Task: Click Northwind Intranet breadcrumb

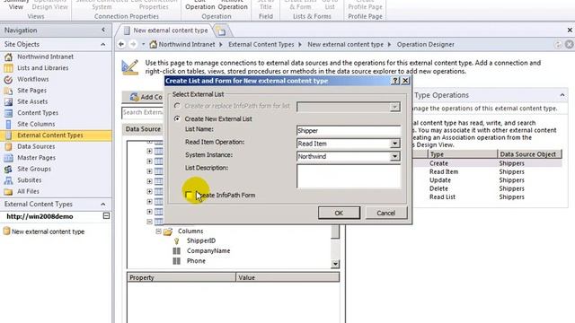Action: [187, 44]
